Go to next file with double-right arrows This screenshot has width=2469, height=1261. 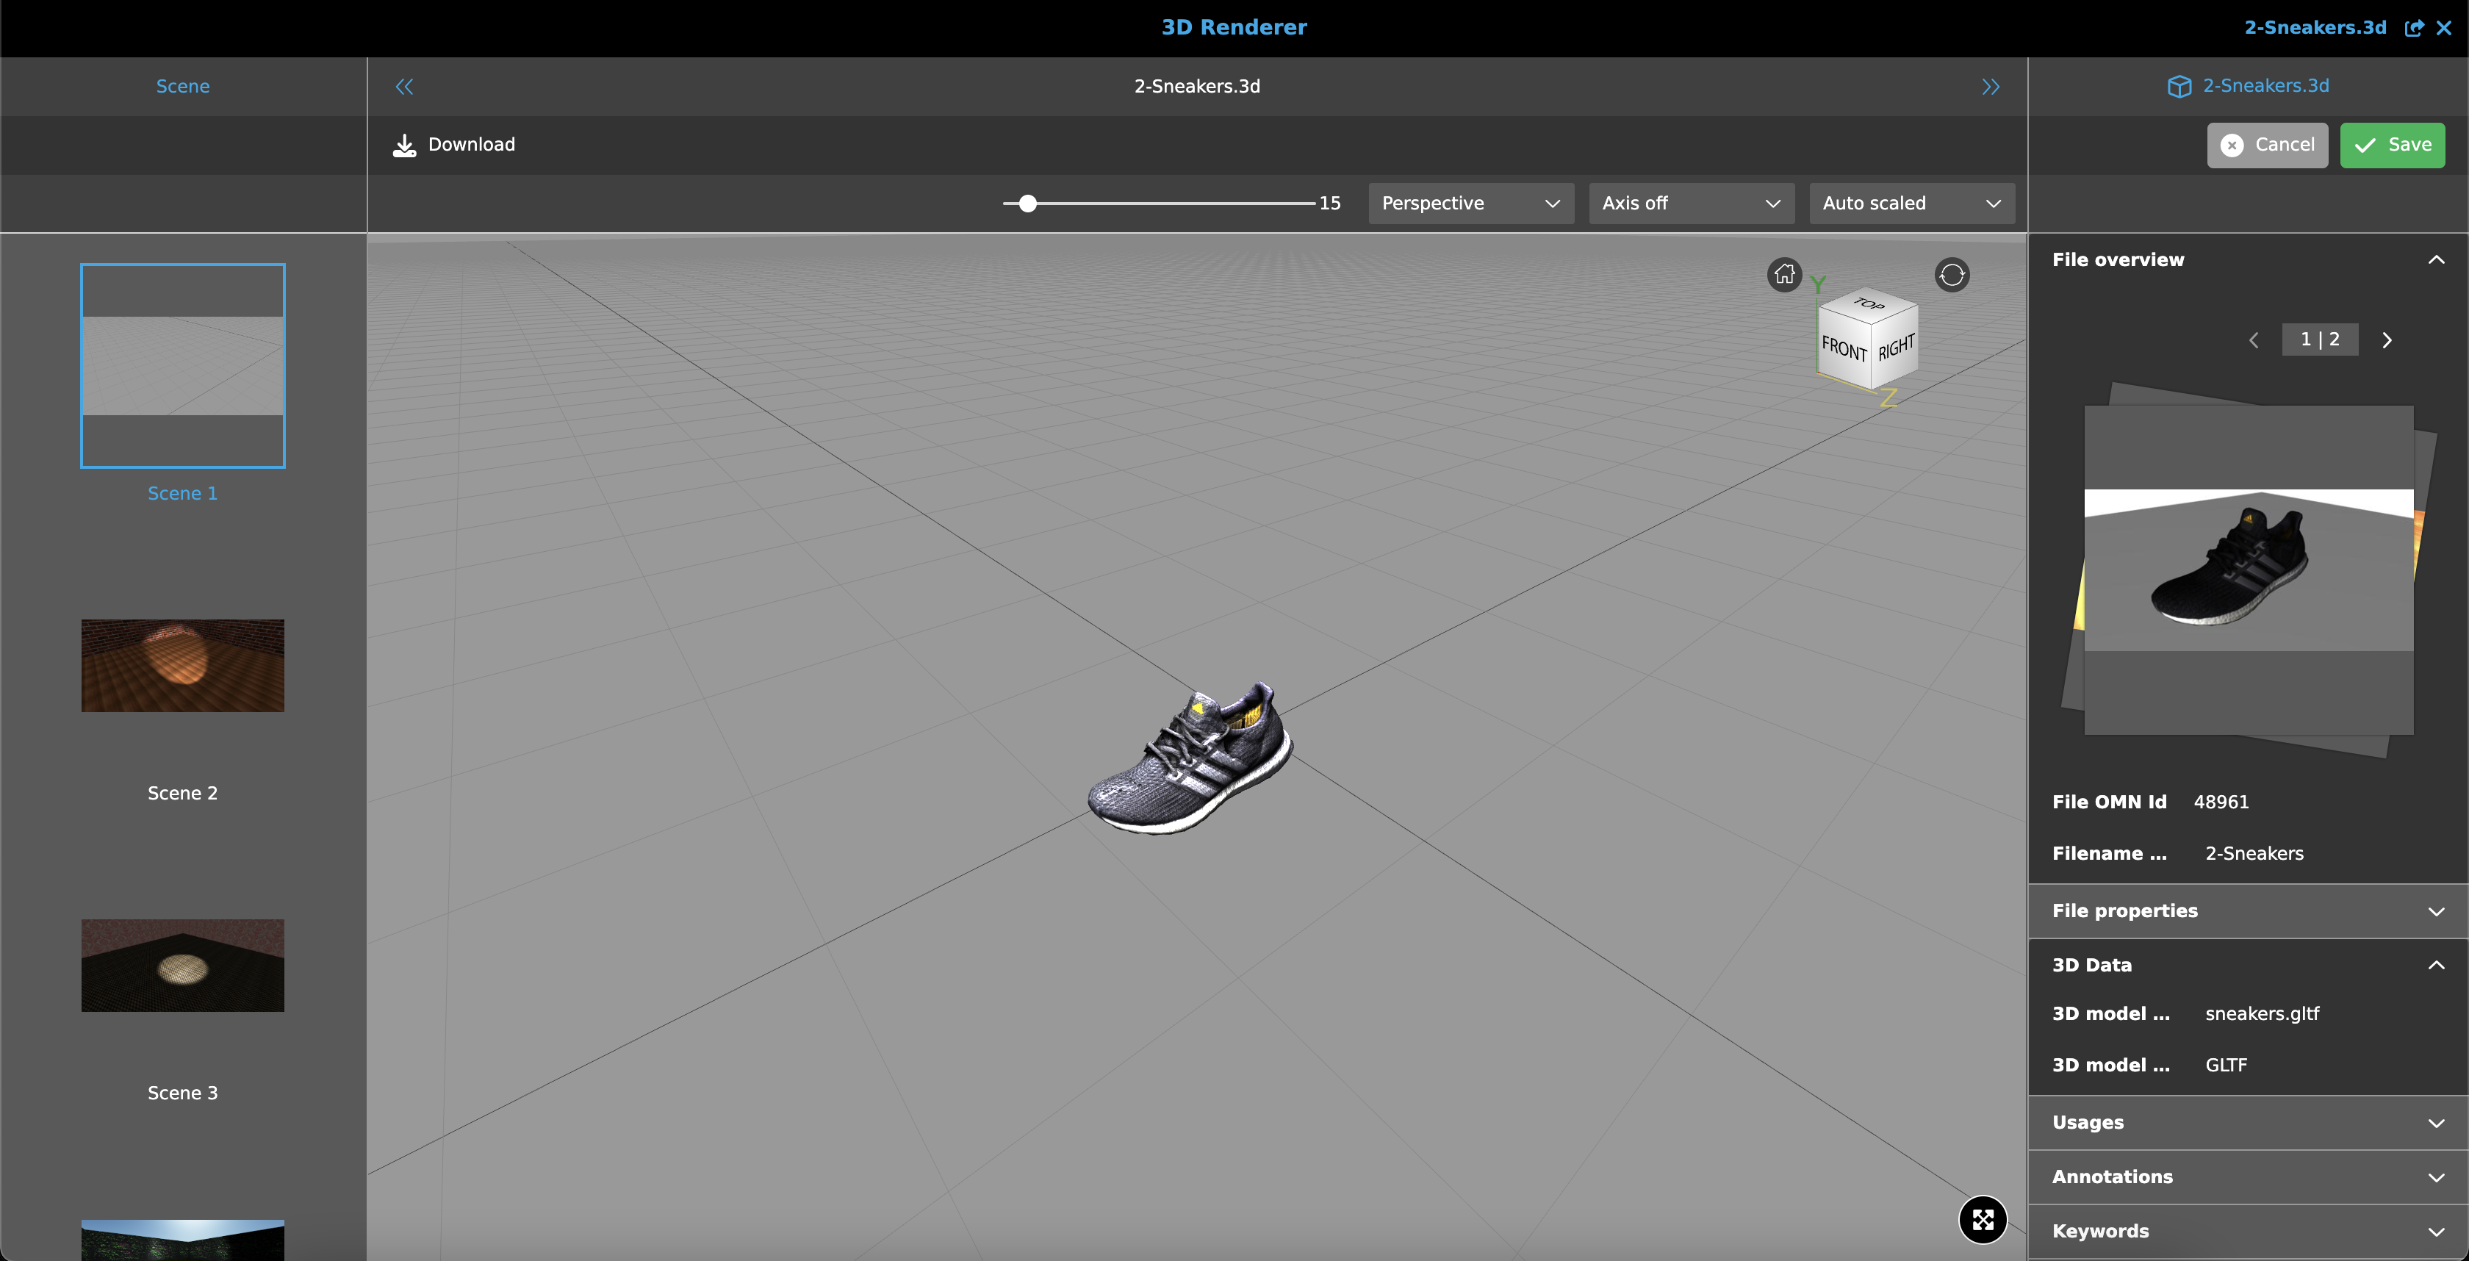point(1991,86)
